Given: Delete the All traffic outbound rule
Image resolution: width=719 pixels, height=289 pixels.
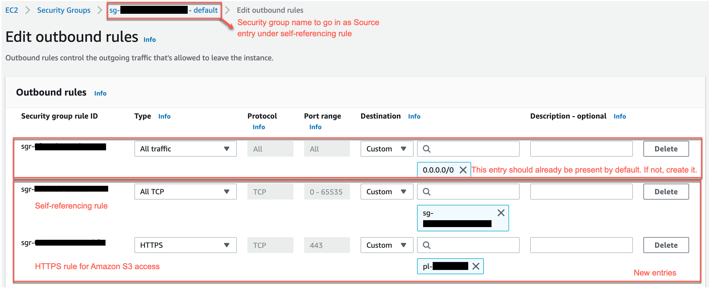Looking at the screenshot, I should (666, 149).
